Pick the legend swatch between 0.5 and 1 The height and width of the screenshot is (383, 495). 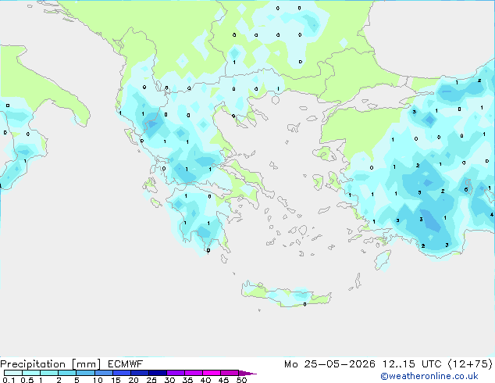coord(31,373)
